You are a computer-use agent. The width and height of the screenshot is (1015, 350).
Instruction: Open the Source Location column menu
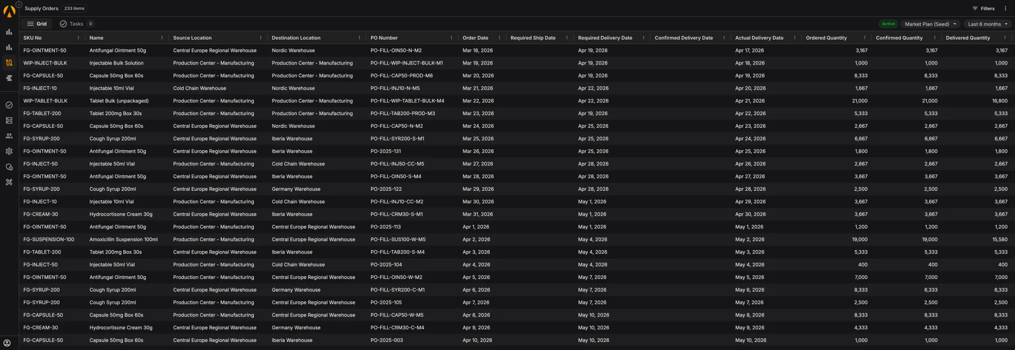coord(261,38)
